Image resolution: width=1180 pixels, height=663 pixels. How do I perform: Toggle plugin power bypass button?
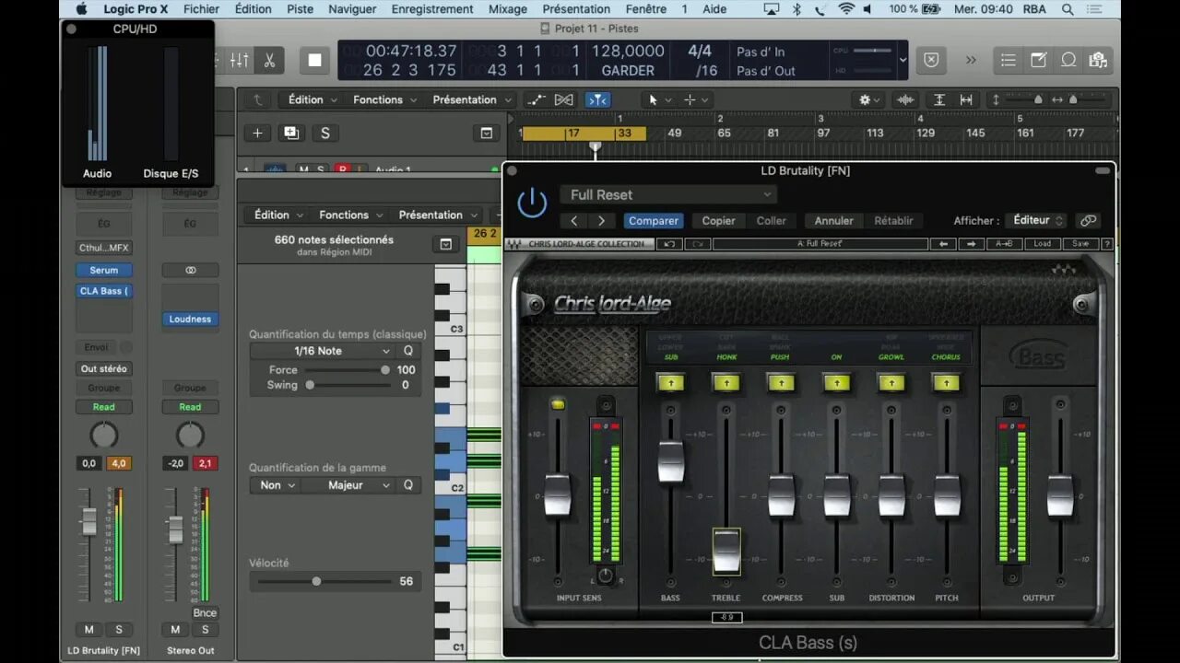(532, 203)
